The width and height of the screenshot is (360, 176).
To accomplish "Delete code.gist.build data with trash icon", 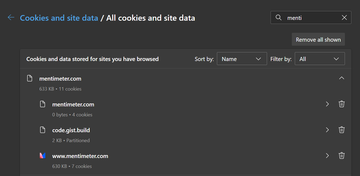I will click(x=342, y=130).
